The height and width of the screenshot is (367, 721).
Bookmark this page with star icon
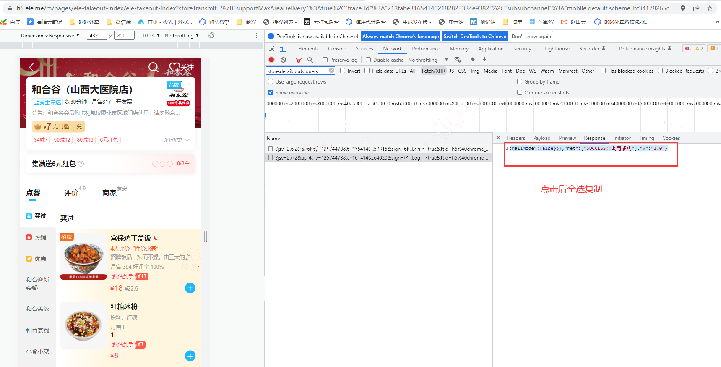click(710, 8)
